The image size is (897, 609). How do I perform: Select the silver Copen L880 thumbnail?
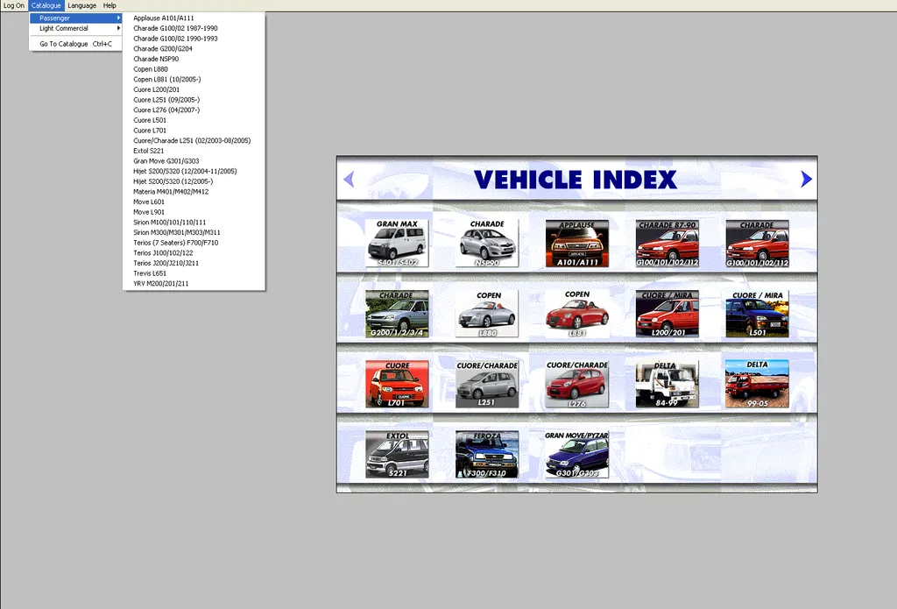click(x=487, y=314)
